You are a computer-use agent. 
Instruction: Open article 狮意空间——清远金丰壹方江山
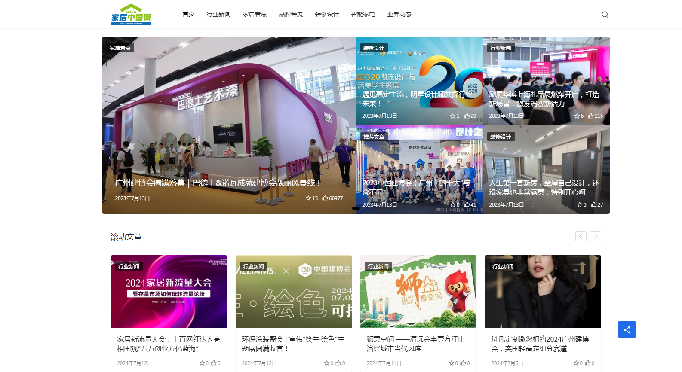415,344
